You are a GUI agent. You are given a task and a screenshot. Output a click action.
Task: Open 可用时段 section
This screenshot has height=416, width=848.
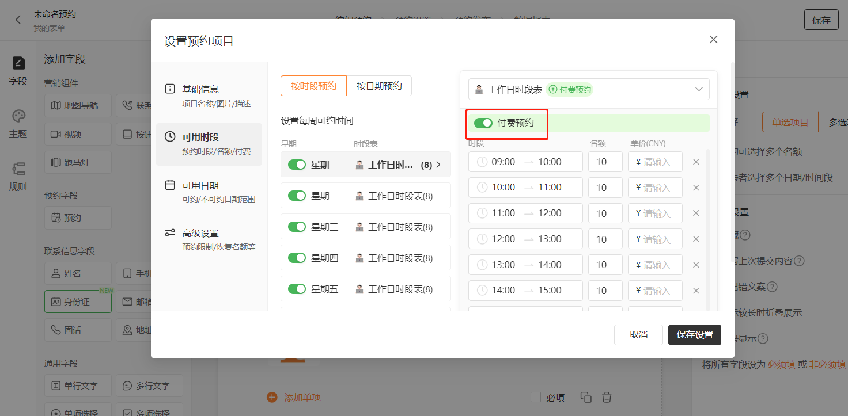coord(209,144)
